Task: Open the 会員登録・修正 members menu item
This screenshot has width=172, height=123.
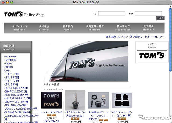Action: [x=95, y=28]
